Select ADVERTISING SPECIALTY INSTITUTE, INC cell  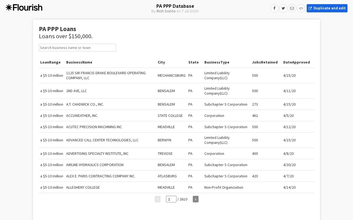[x=97, y=153]
